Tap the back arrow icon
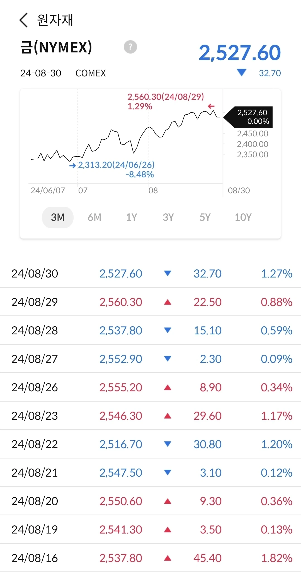 pyautogui.click(x=24, y=20)
